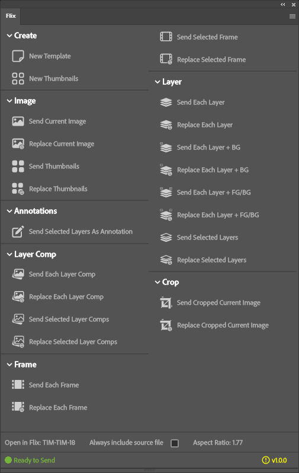Collapse the Layer section chevron

(157, 82)
